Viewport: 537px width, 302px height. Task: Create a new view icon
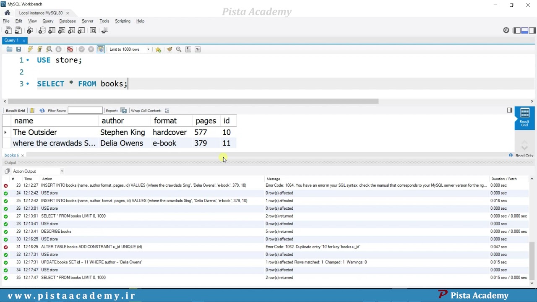point(62,30)
